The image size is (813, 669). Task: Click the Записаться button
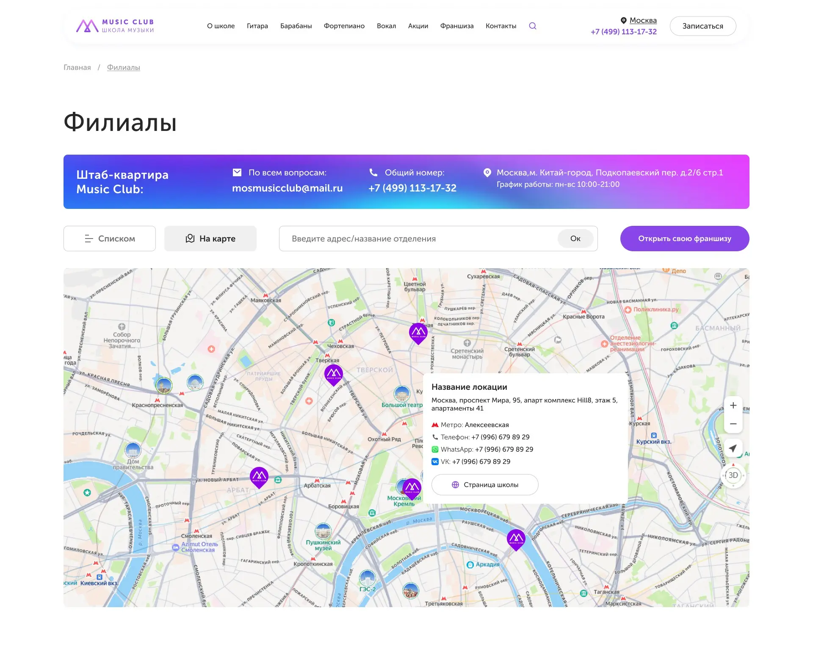tap(703, 26)
